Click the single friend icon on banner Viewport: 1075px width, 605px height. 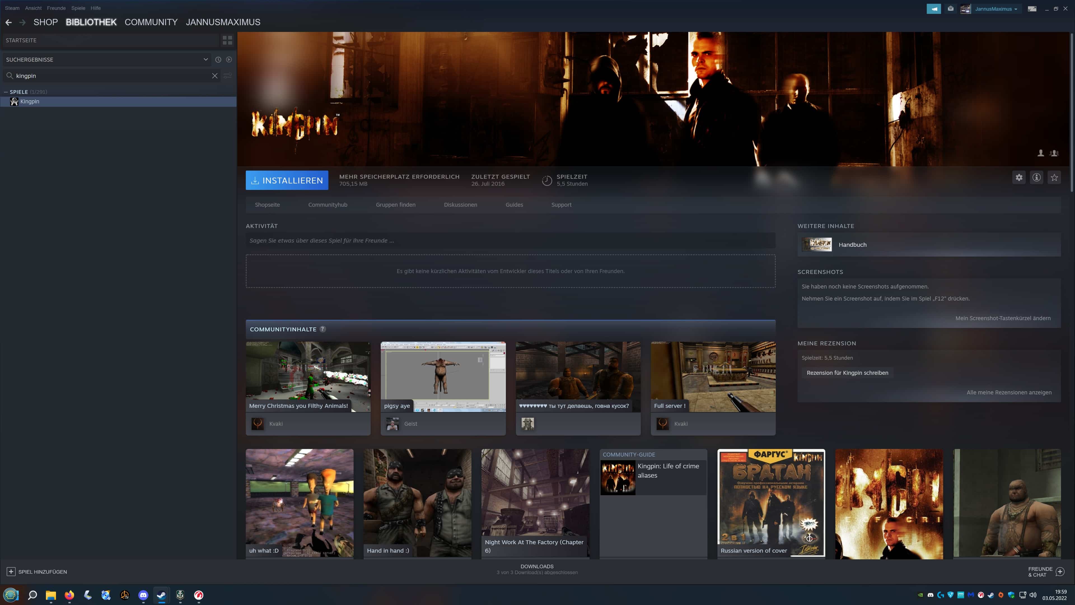pyautogui.click(x=1041, y=153)
